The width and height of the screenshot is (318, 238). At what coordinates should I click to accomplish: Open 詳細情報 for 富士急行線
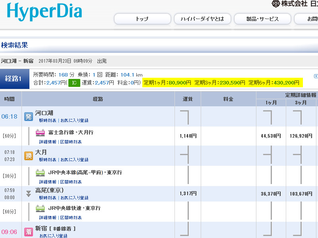tap(48, 142)
